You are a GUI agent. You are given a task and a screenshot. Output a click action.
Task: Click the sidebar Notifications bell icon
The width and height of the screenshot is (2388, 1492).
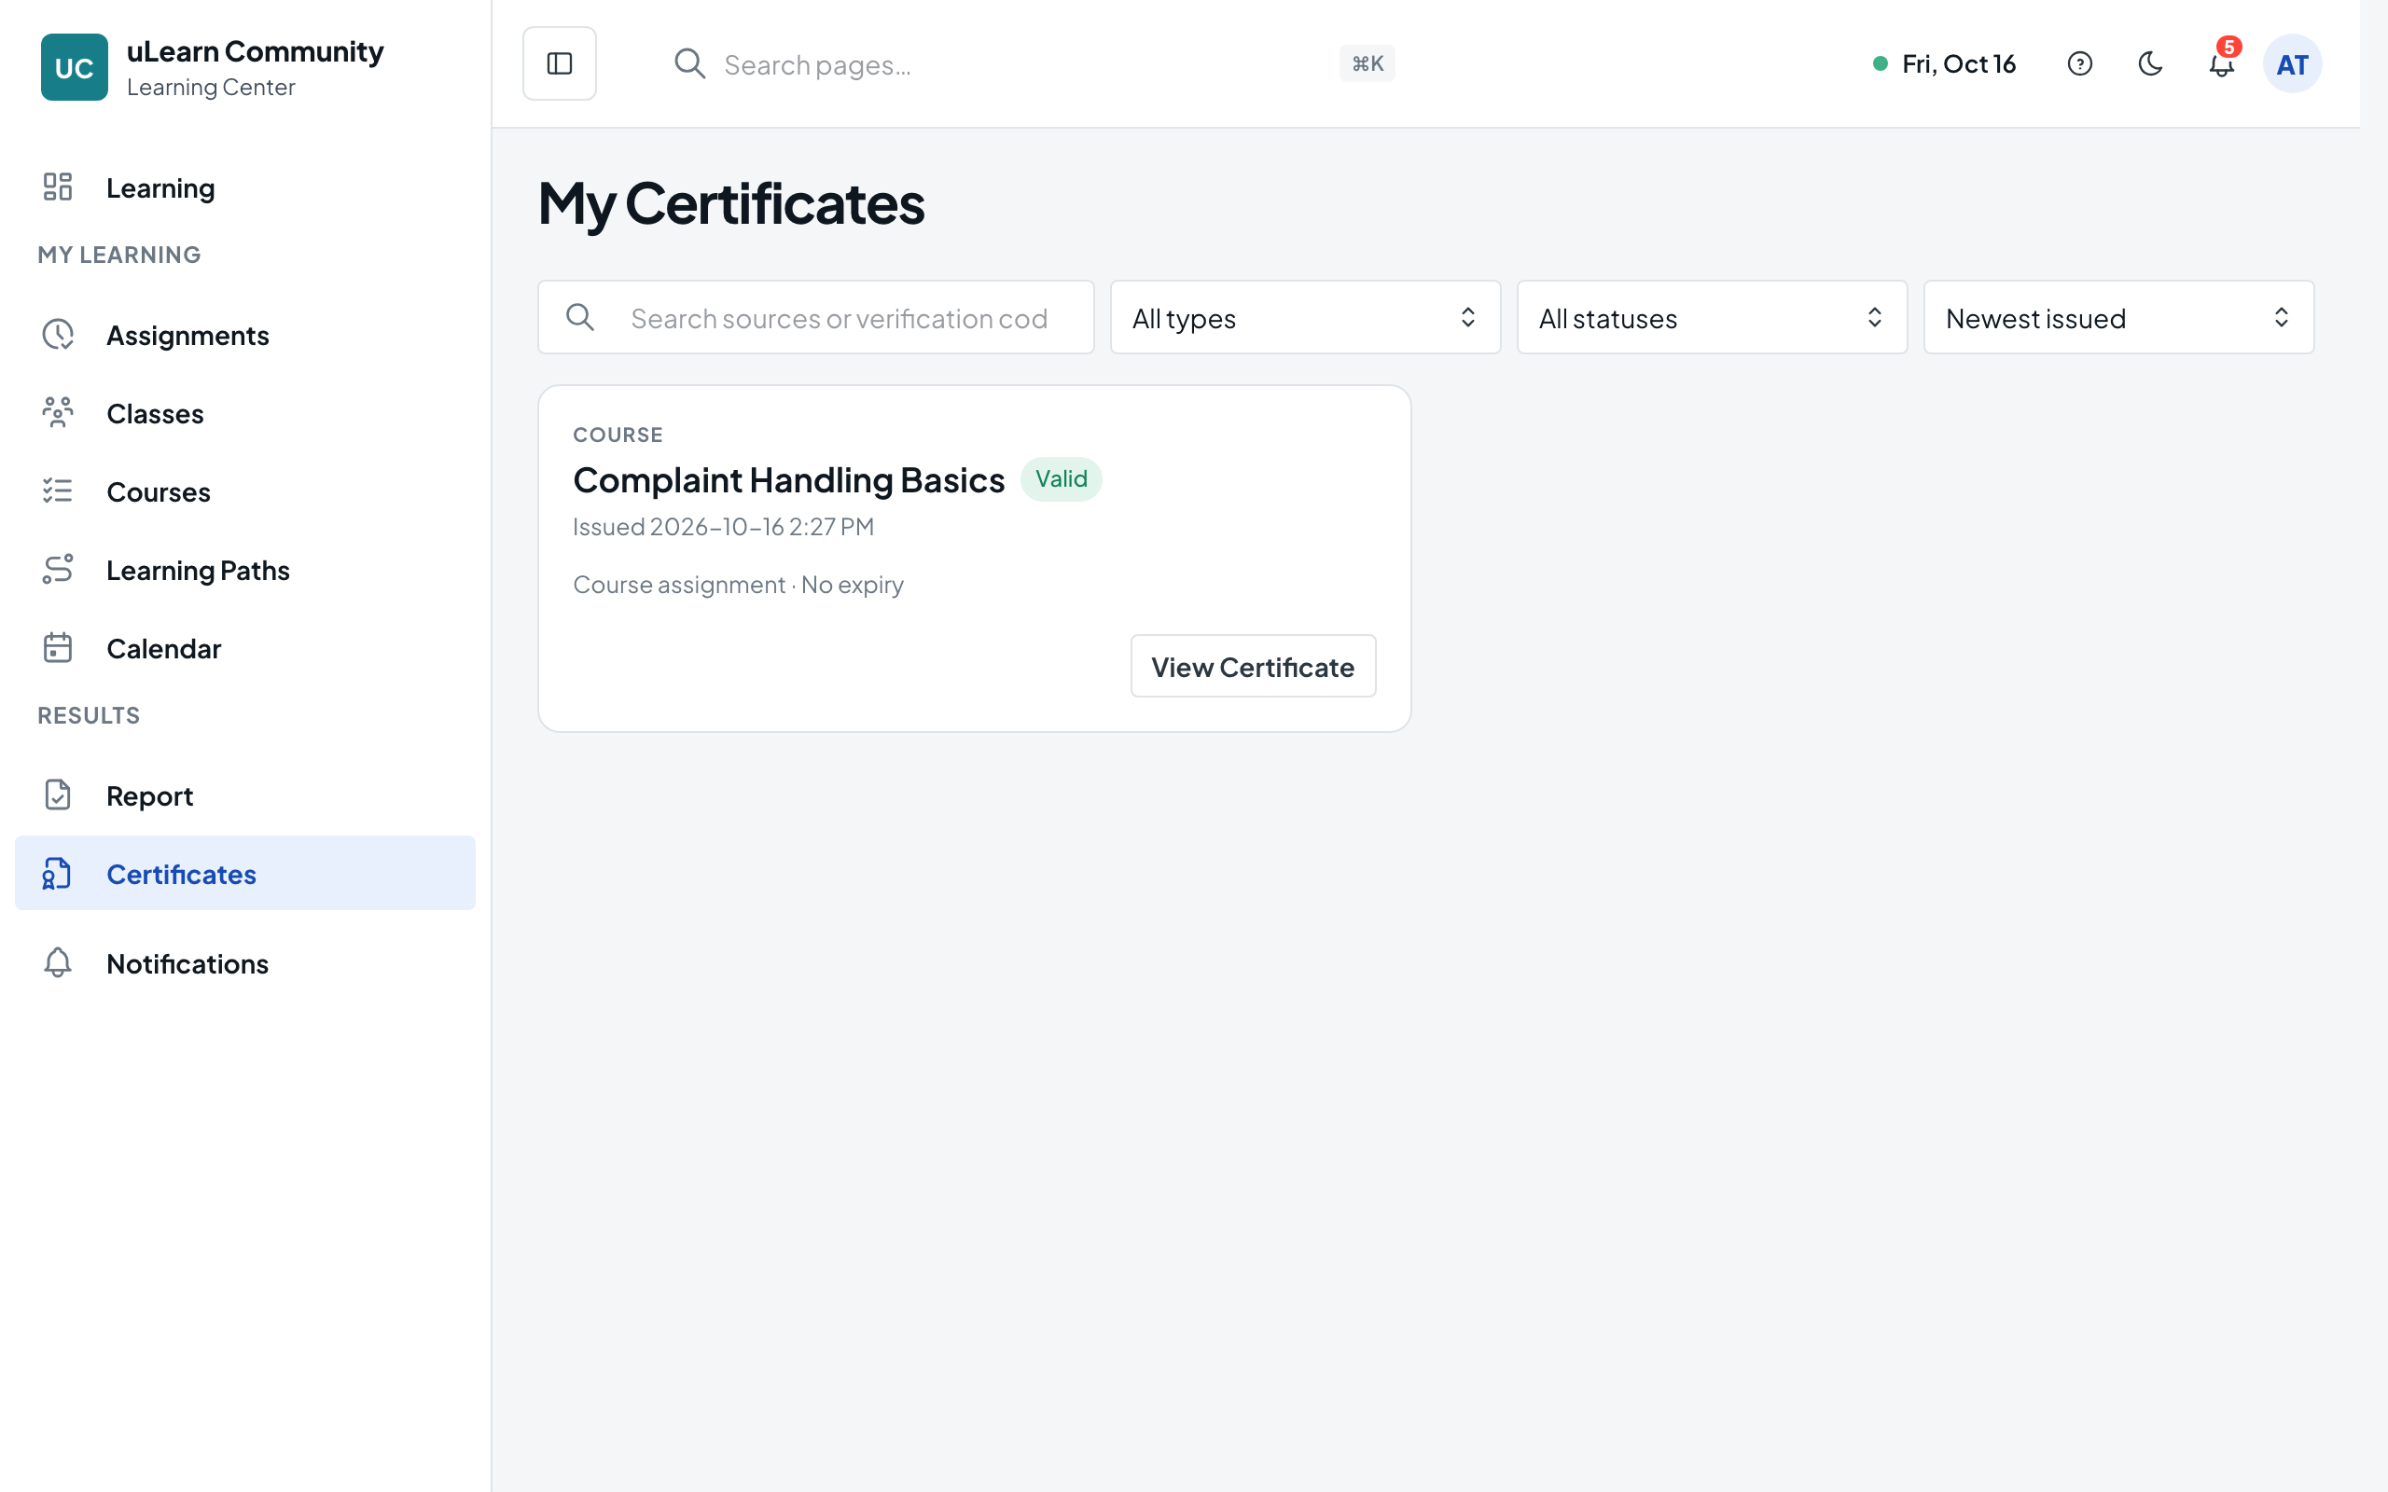[x=58, y=963]
